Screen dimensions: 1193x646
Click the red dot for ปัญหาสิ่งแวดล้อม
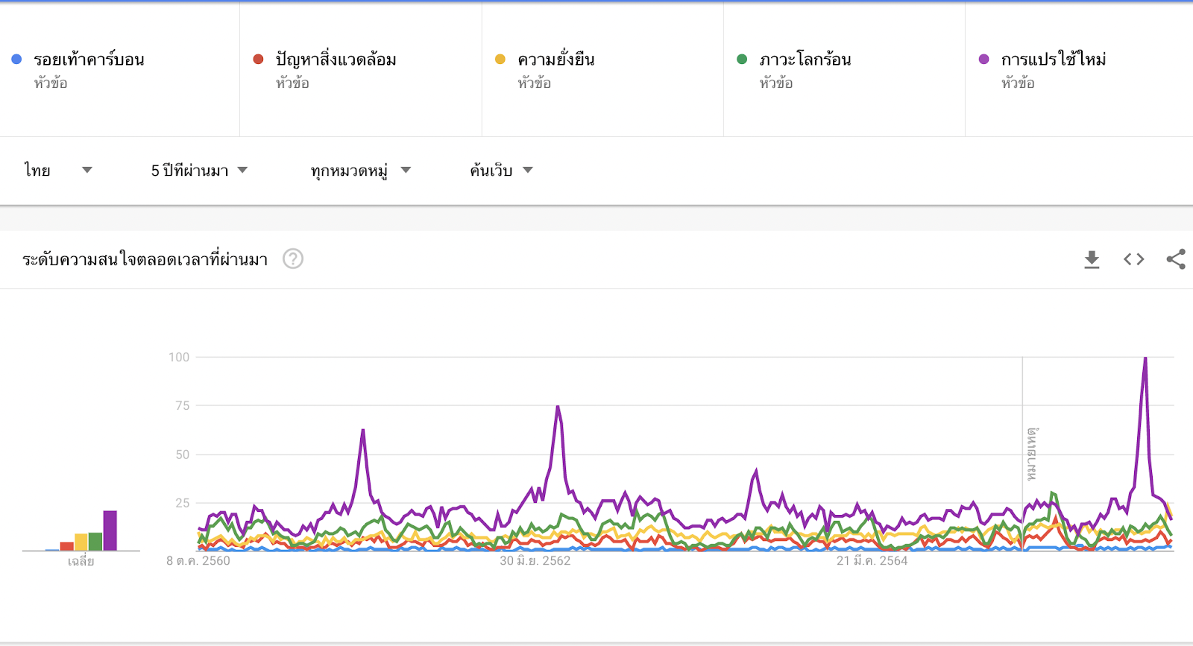coord(258,59)
